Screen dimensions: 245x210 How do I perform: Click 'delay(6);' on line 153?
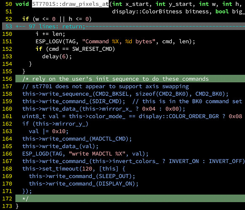[x=57, y=56]
